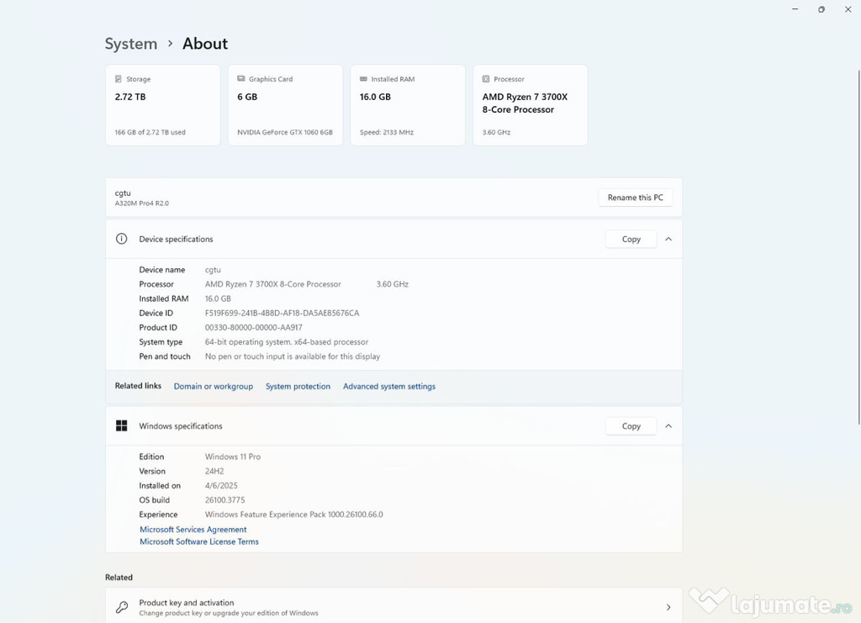Open Microsoft Software License Terms link

click(x=199, y=541)
